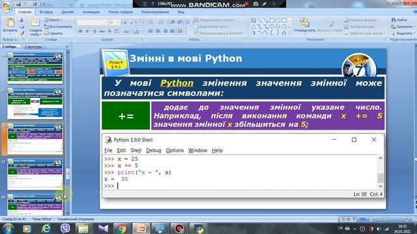Click the line spacing icon
The height and width of the screenshot is (234, 417).
tap(188, 23)
